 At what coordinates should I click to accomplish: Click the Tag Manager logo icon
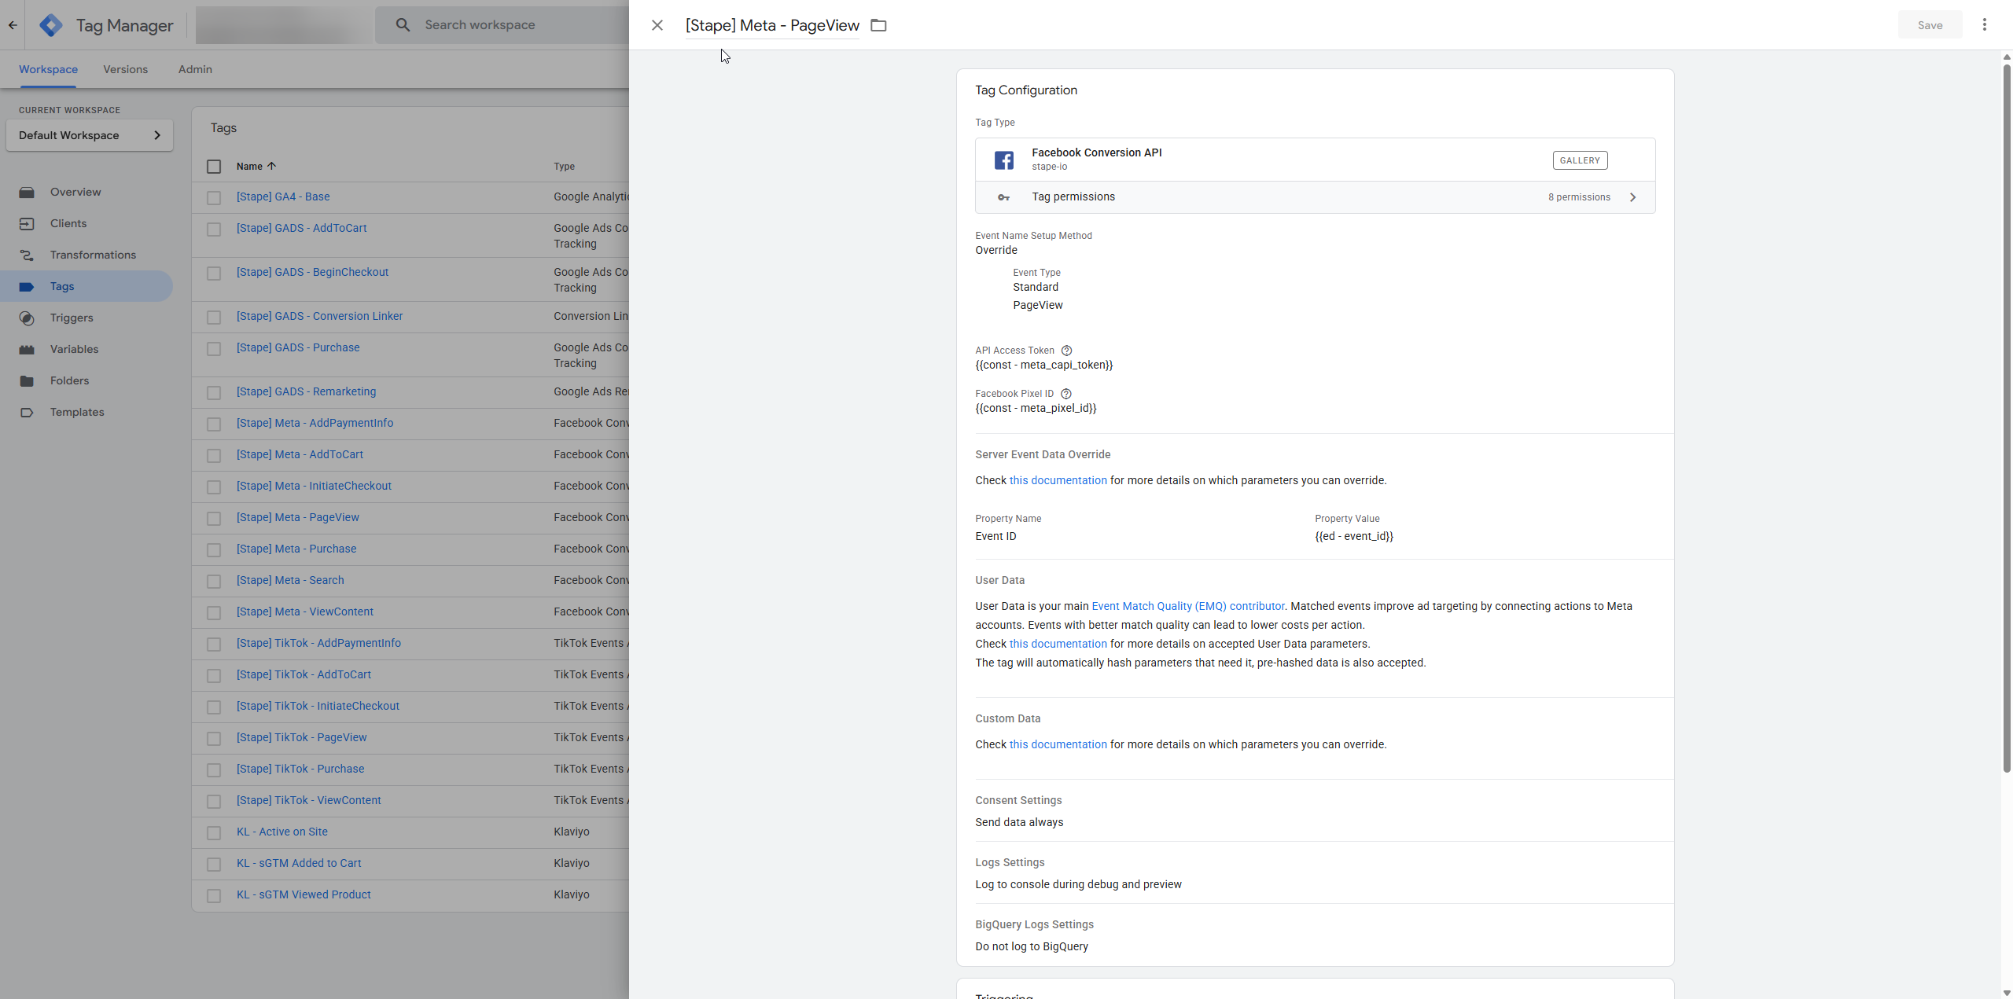pos(51,25)
